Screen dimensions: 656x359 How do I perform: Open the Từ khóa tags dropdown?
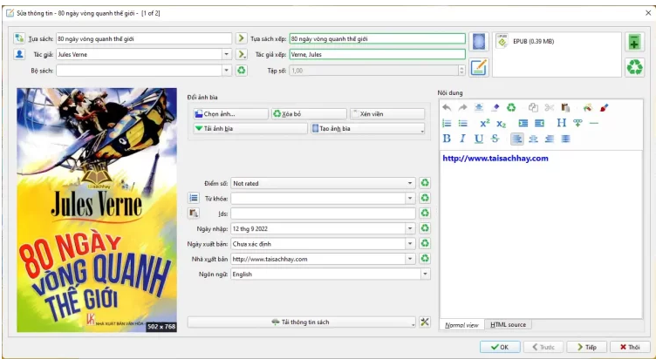410,198
